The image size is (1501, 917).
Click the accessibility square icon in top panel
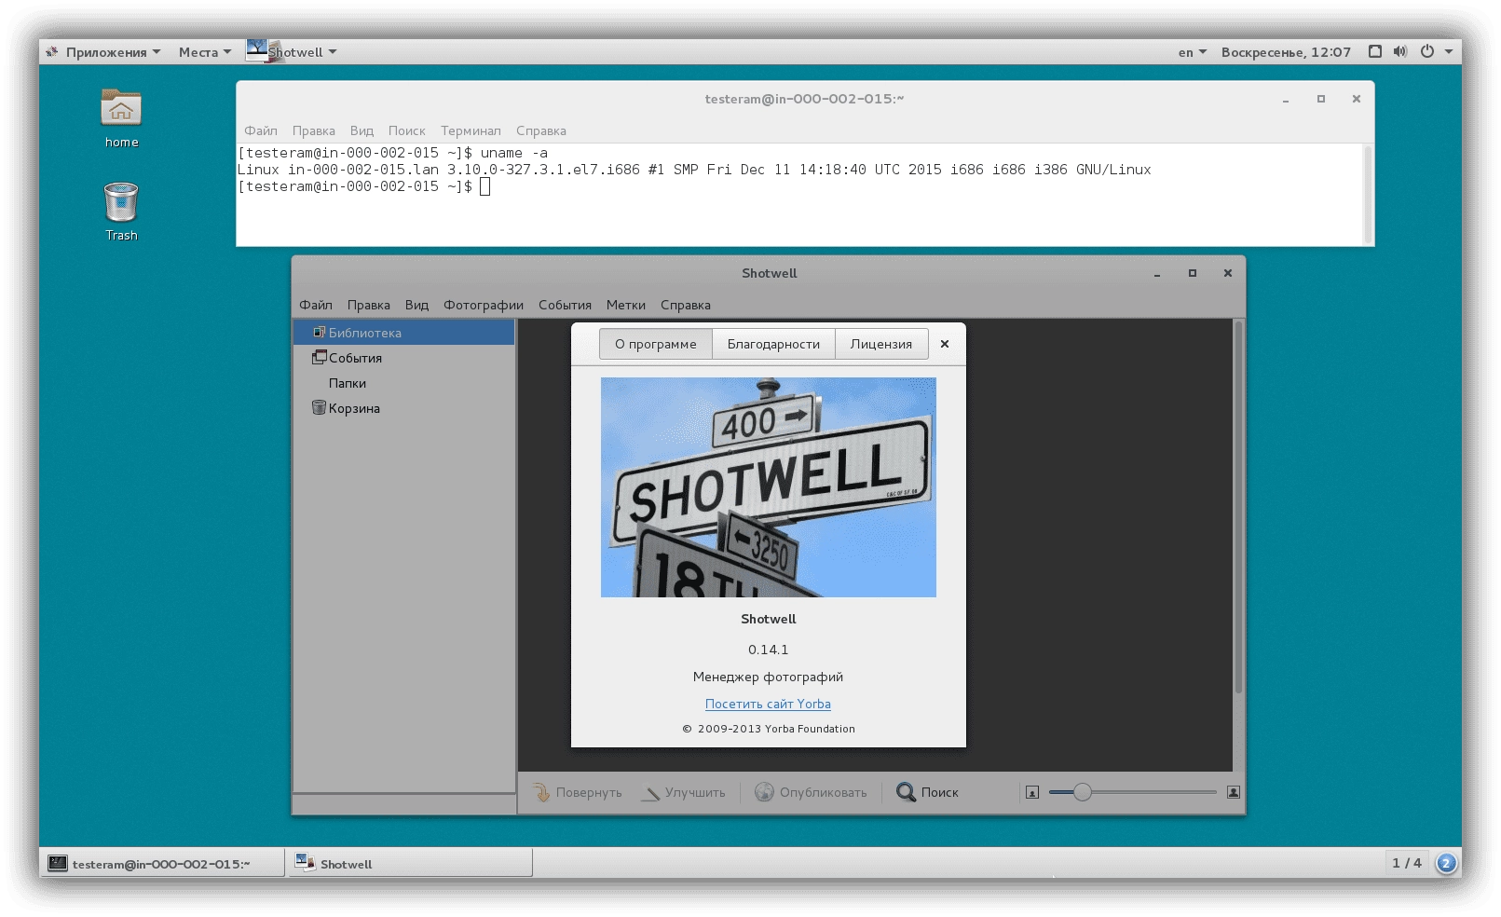pos(1374,51)
